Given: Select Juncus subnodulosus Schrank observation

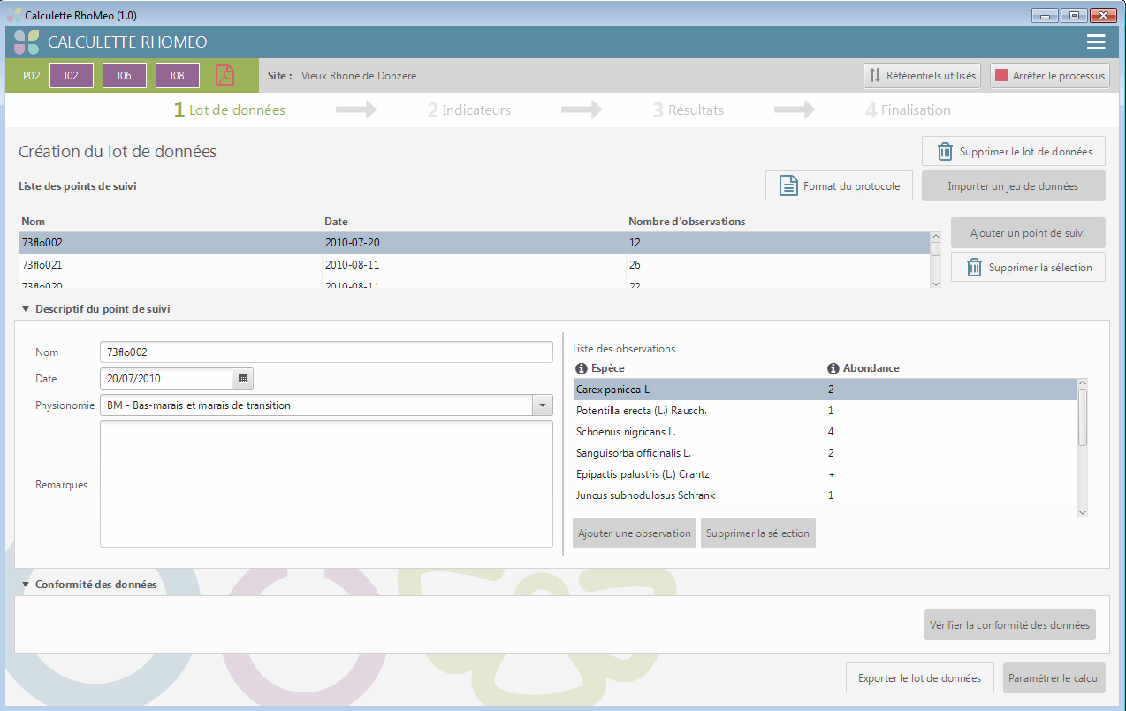Looking at the screenshot, I should 825,495.
